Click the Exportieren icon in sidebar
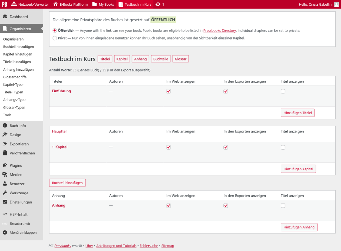 pyautogui.click(x=5, y=144)
